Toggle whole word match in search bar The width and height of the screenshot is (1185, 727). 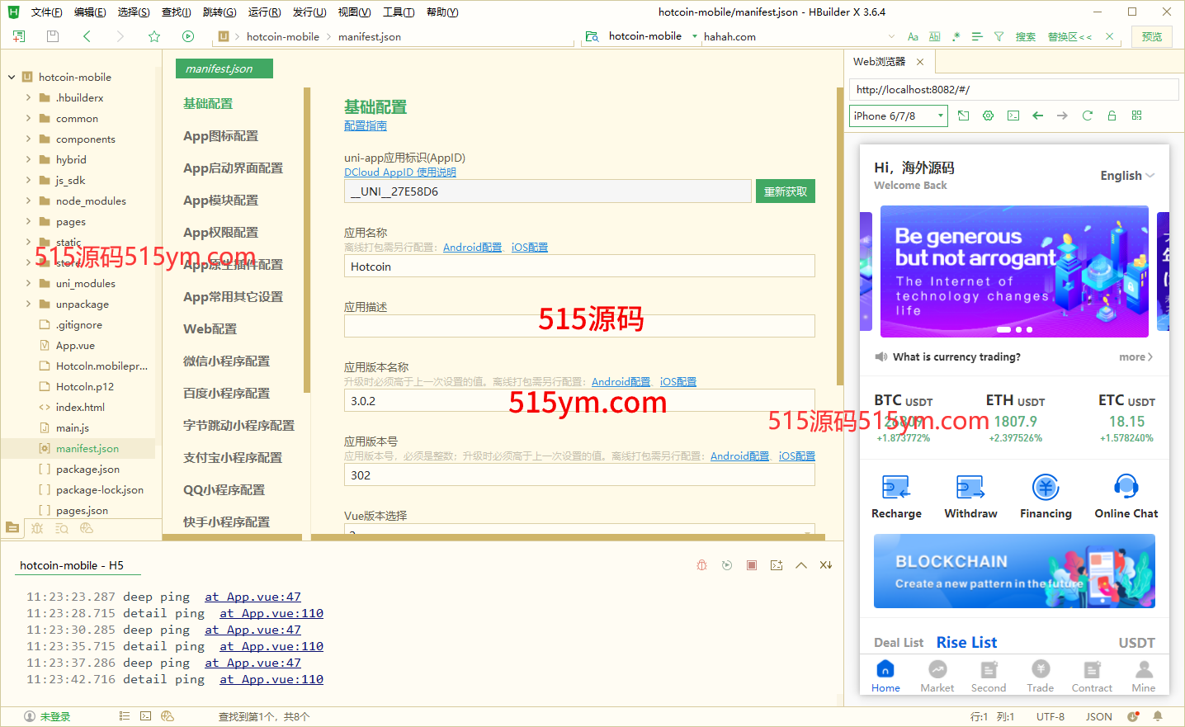[934, 36]
